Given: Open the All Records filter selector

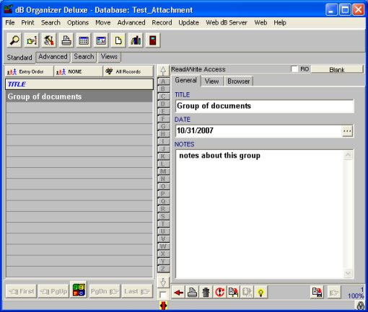Looking at the screenshot, I should [x=128, y=71].
